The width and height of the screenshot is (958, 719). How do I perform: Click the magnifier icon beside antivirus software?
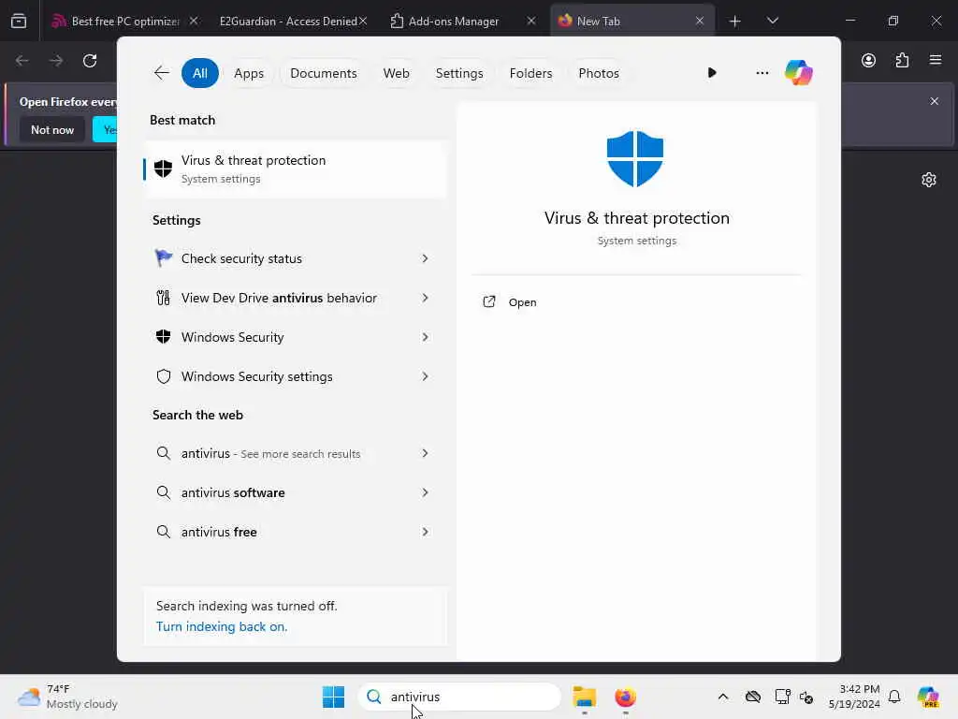(x=163, y=492)
